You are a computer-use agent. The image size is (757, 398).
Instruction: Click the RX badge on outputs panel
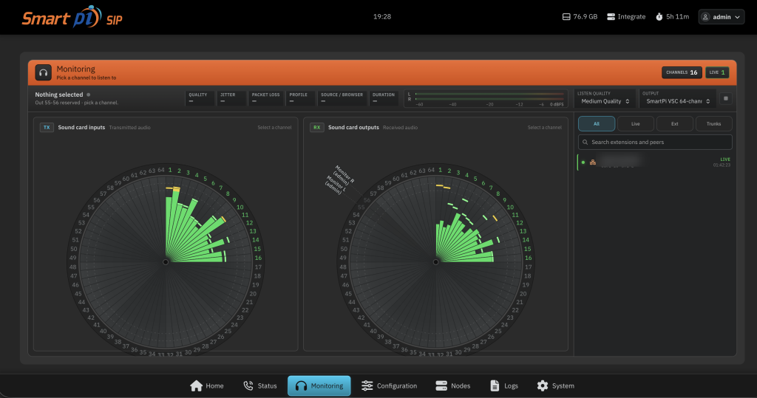[316, 127]
